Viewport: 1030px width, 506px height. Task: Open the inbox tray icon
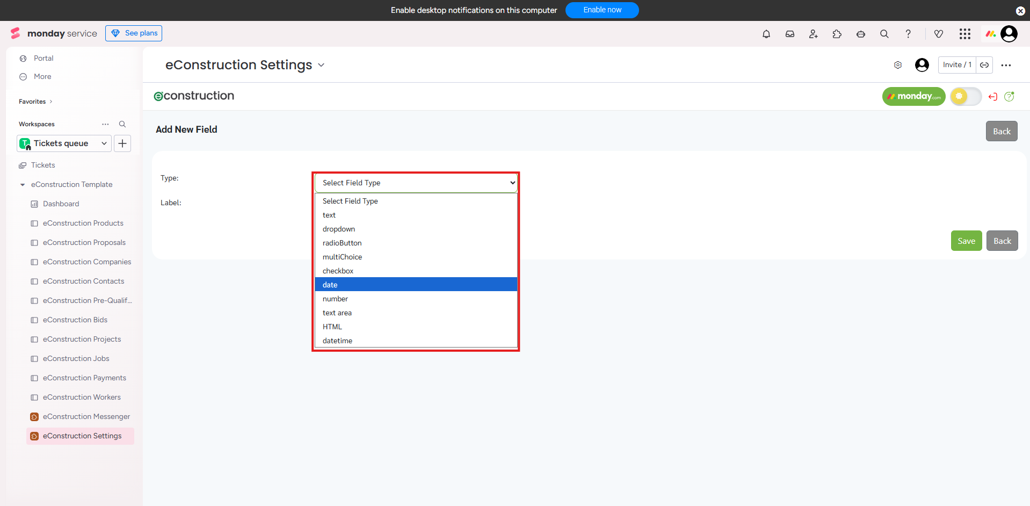[x=789, y=34]
